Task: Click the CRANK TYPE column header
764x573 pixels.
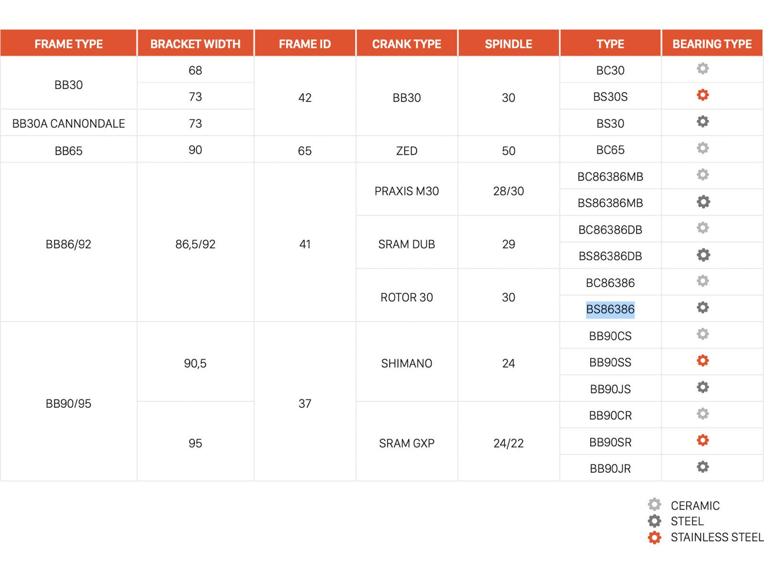Action: pos(407,43)
